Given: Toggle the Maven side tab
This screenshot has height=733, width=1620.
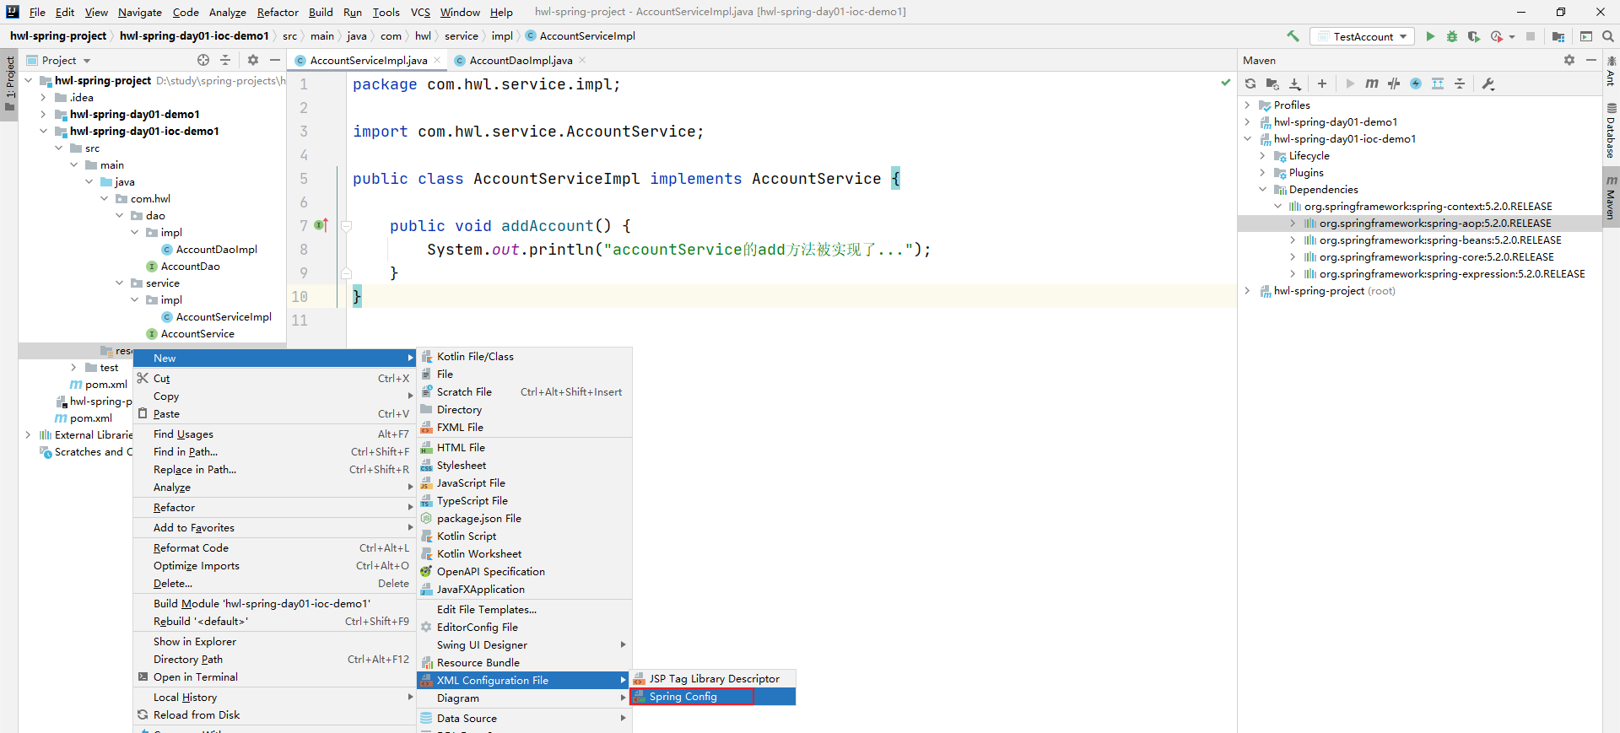Looking at the screenshot, I should [1611, 198].
